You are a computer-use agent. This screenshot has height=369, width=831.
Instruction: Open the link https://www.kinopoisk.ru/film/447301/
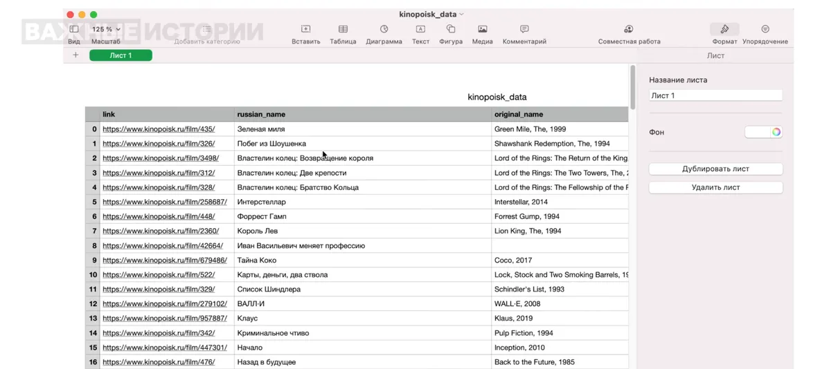[165, 348]
